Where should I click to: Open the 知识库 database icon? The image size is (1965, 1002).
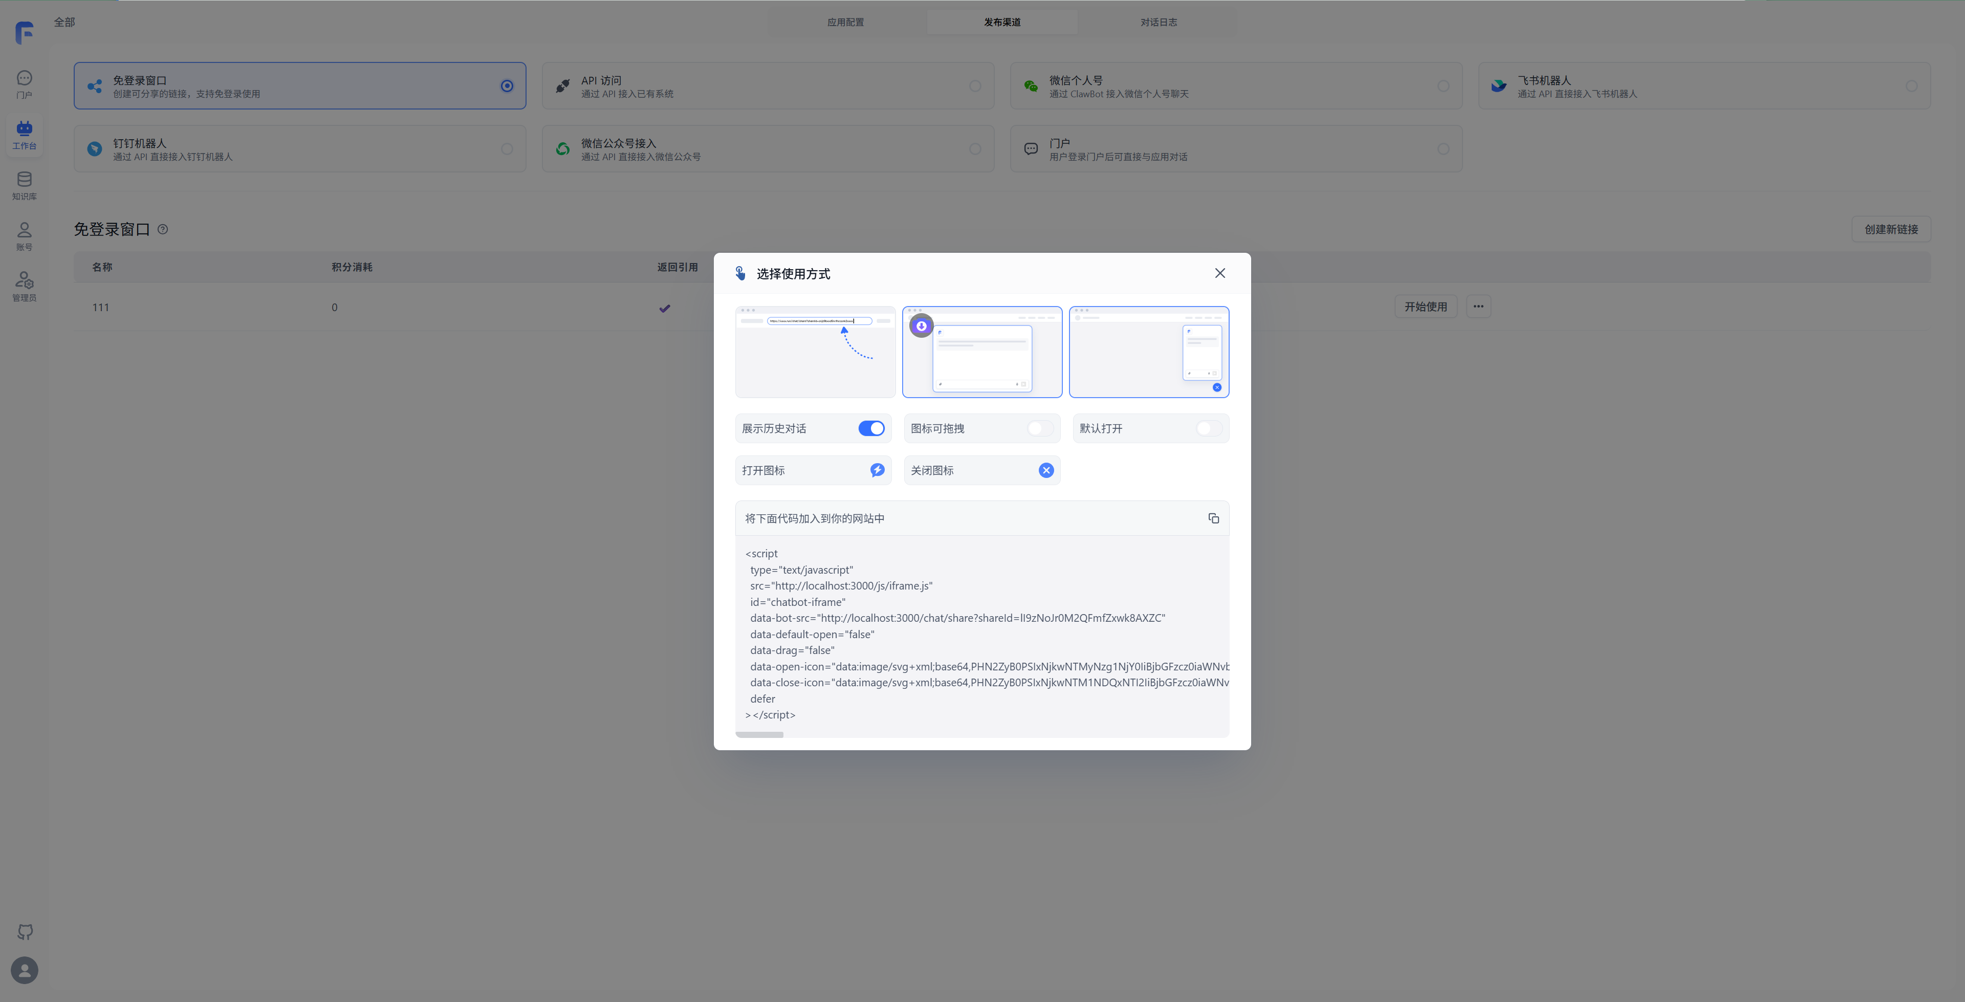pyautogui.click(x=25, y=179)
